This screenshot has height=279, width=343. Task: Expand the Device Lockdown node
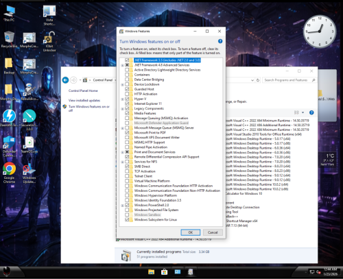click(x=122, y=84)
